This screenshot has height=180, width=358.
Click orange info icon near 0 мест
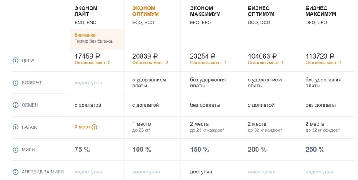(94, 127)
